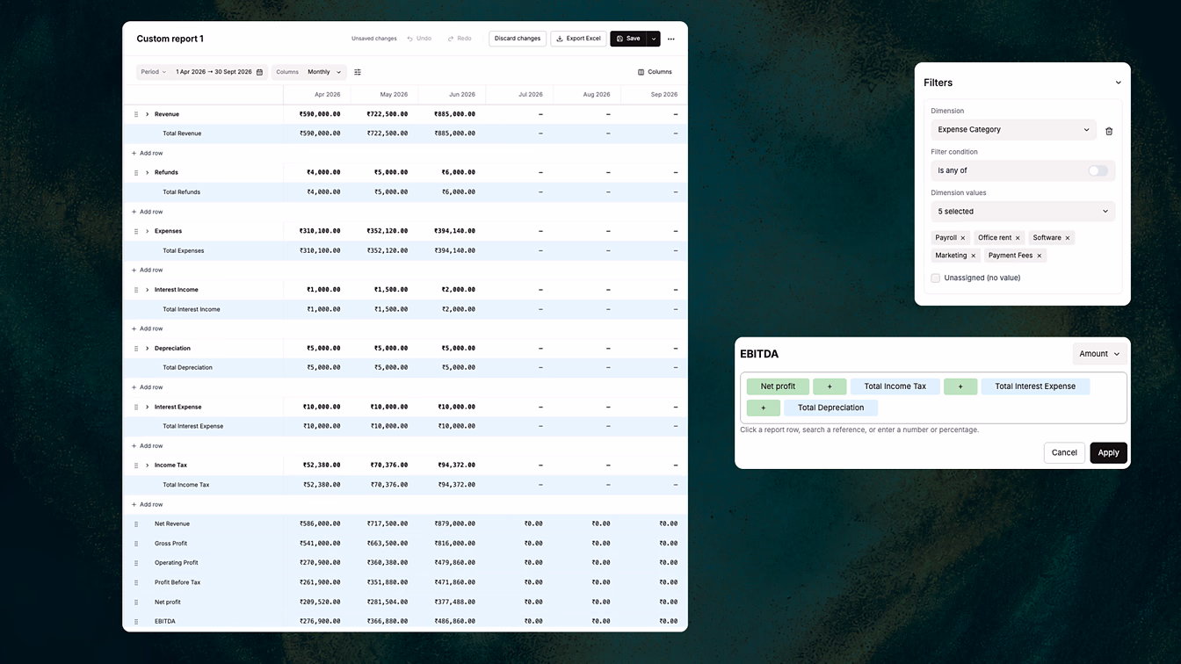Click 'Add row' below Total Income Tax
Viewport: 1181px width, 664px height.
(147, 505)
